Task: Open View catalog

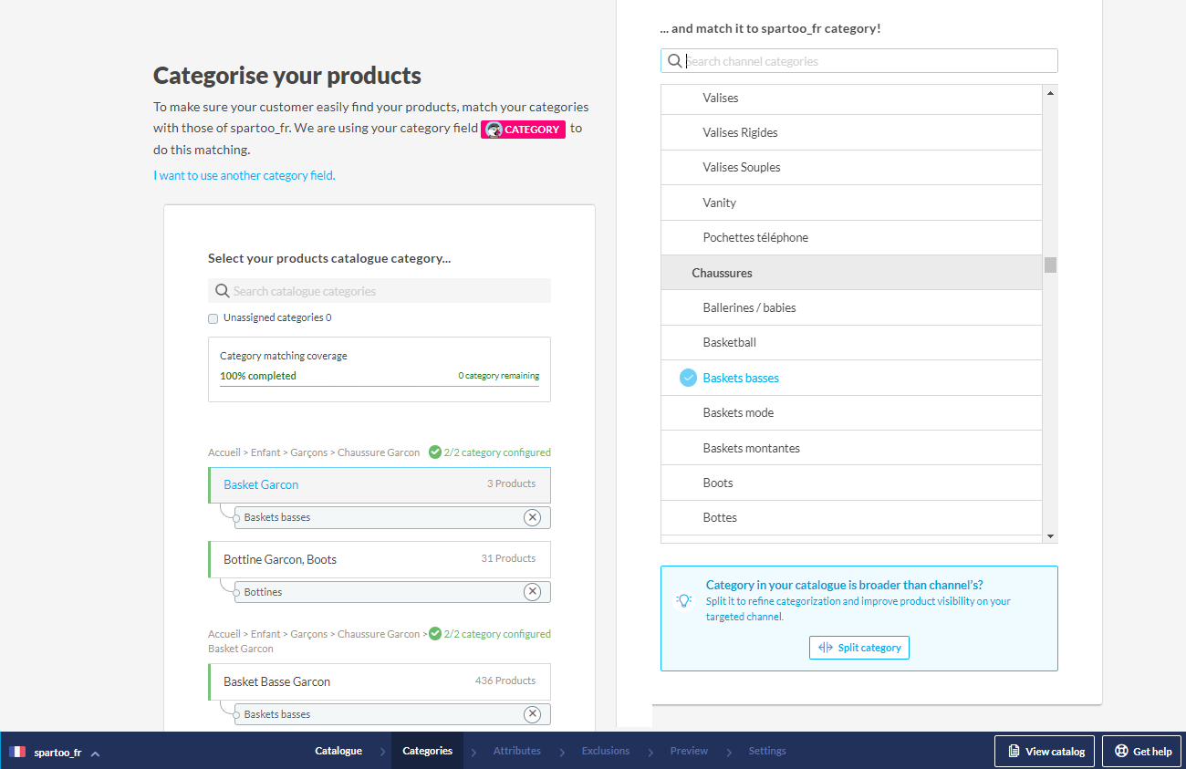Action: (x=1044, y=752)
